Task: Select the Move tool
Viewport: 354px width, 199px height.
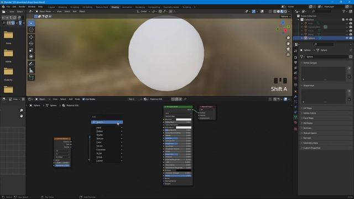Action: pyautogui.click(x=31, y=37)
